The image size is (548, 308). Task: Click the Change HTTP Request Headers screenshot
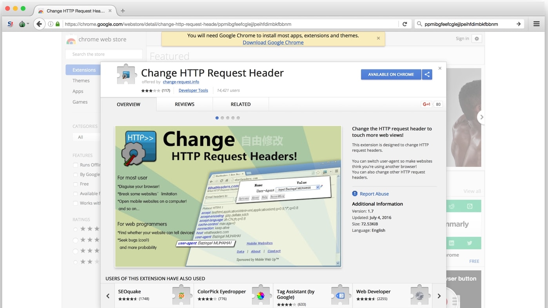click(x=228, y=196)
